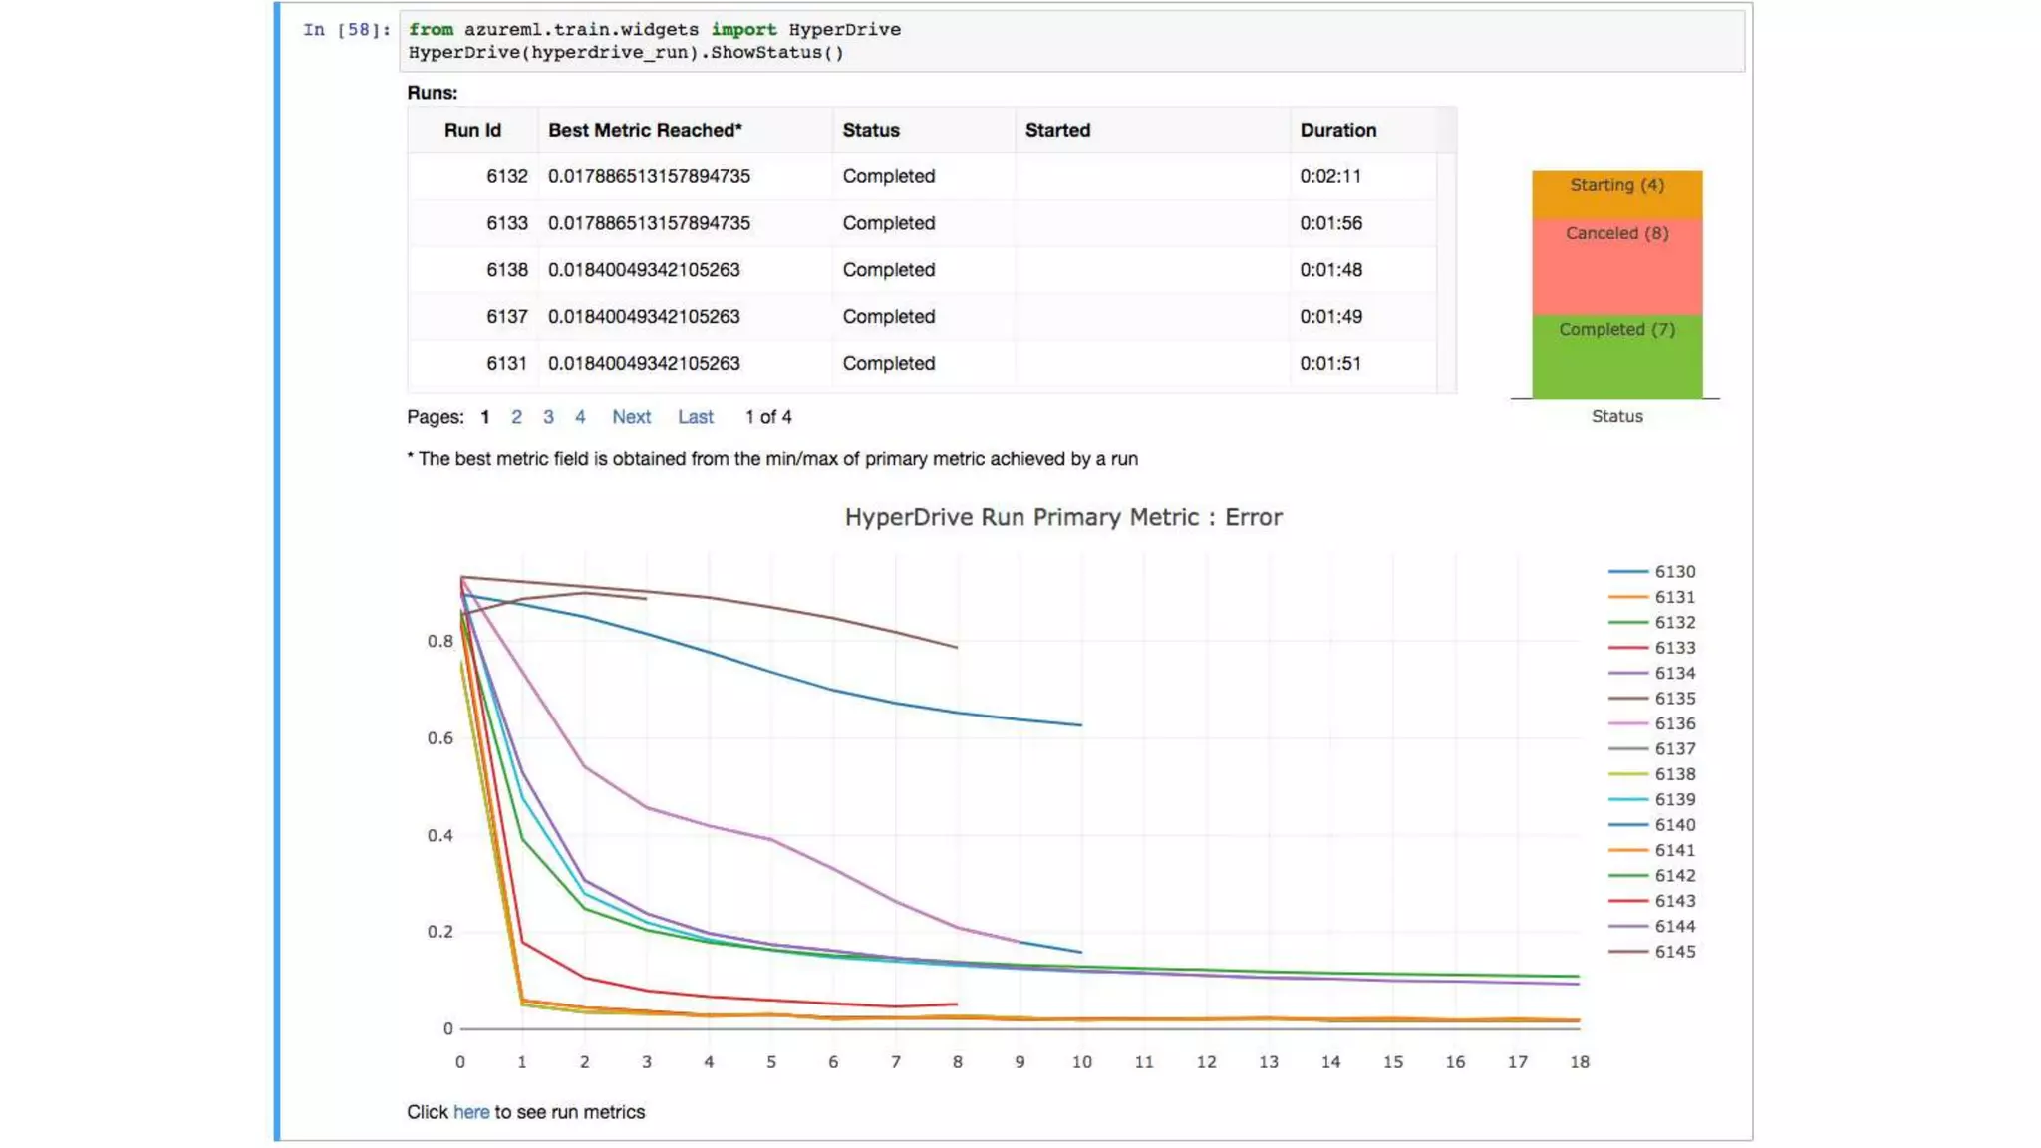The image size is (2041, 1148).
Task: Toggle legend entry 6131
Action: [x=1651, y=597]
